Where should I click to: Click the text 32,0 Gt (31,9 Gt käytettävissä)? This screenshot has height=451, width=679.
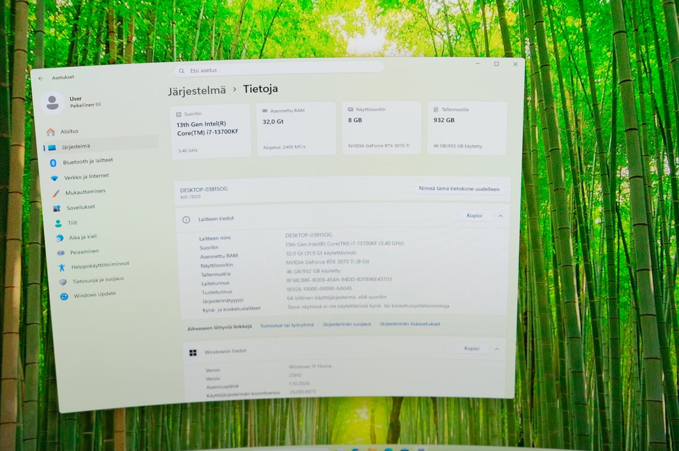(x=321, y=253)
